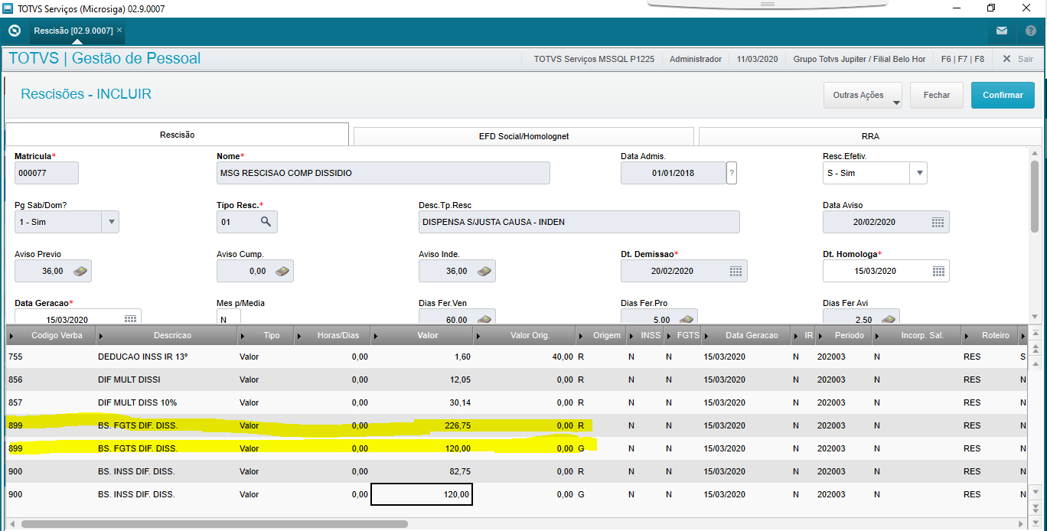The width and height of the screenshot is (1047, 531).
Task: Switch to the RRA tab
Action: (870, 136)
